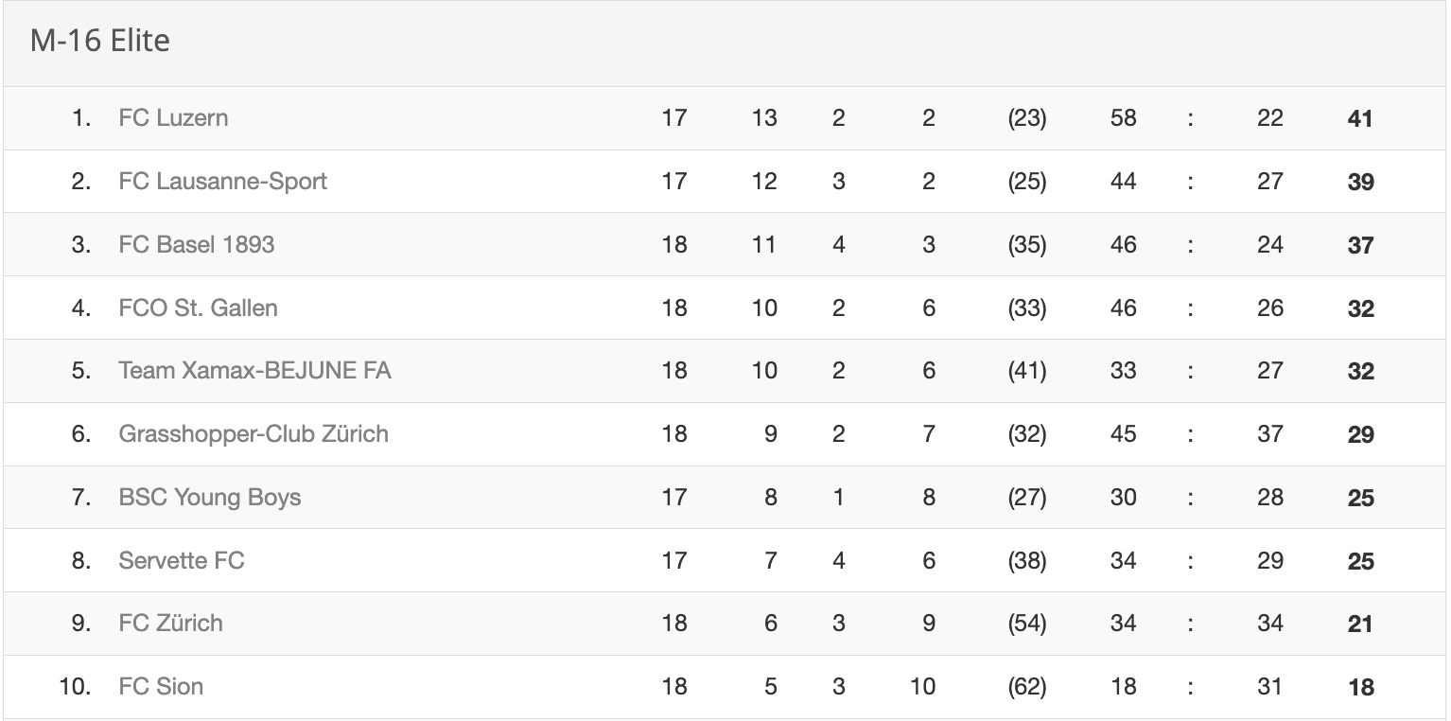The width and height of the screenshot is (1451, 721).
Task: Select FC Sion in the table
Action: (161, 687)
